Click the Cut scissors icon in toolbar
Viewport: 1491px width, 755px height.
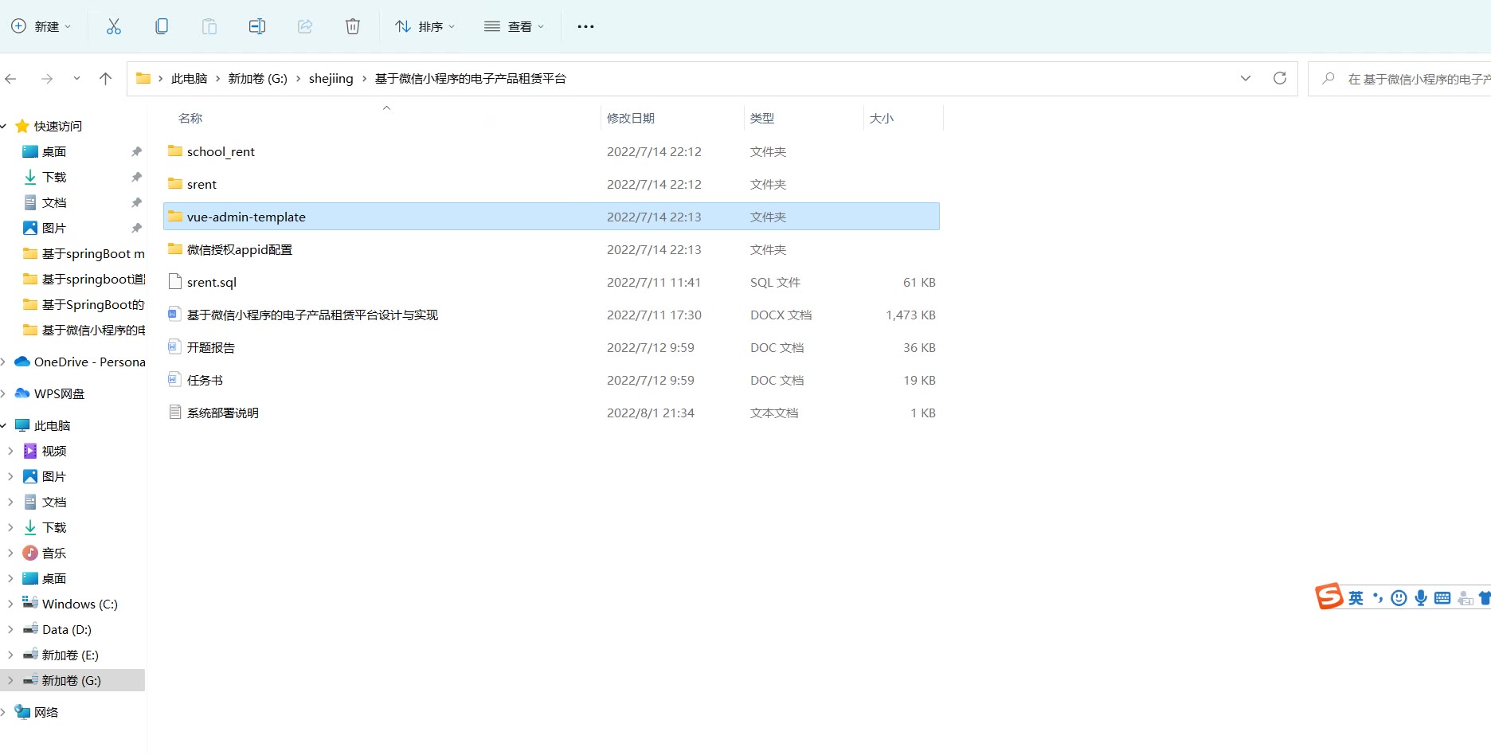[114, 26]
